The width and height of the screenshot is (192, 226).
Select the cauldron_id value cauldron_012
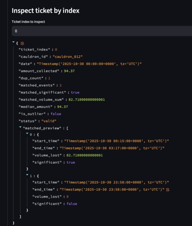coord(68,57)
